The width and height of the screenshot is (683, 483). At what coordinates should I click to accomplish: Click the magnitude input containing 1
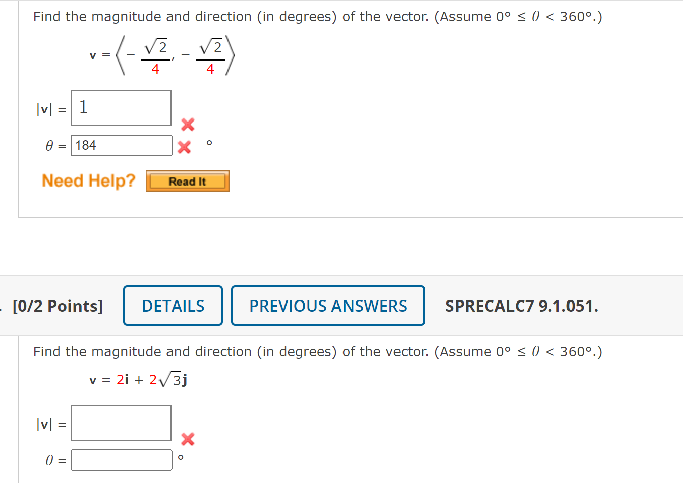121,107
